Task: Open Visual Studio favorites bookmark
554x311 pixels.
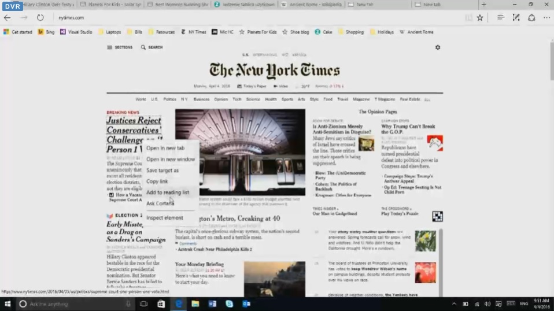Action: pyautogui.click(x=76, y=32)
